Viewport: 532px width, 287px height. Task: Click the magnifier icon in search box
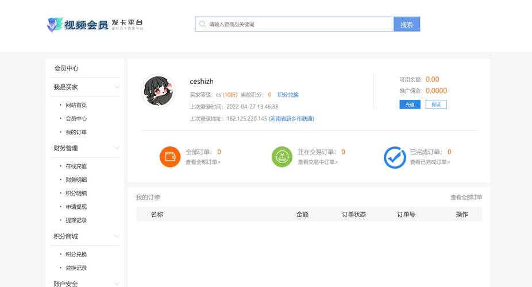(202, 24)
